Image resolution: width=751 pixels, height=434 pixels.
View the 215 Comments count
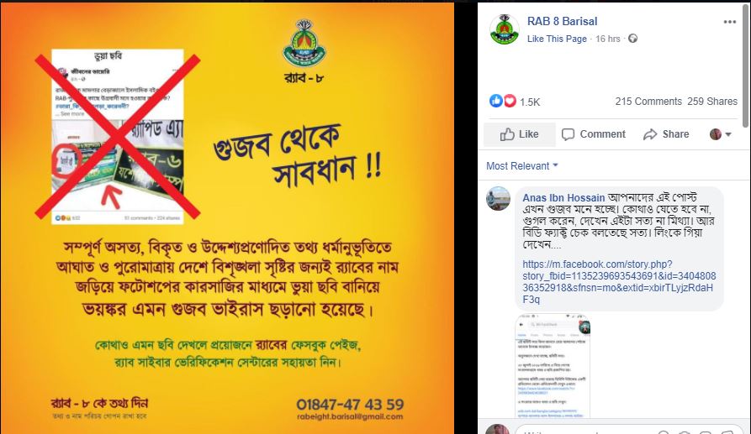pyautogui.click(x=648, y=102)
